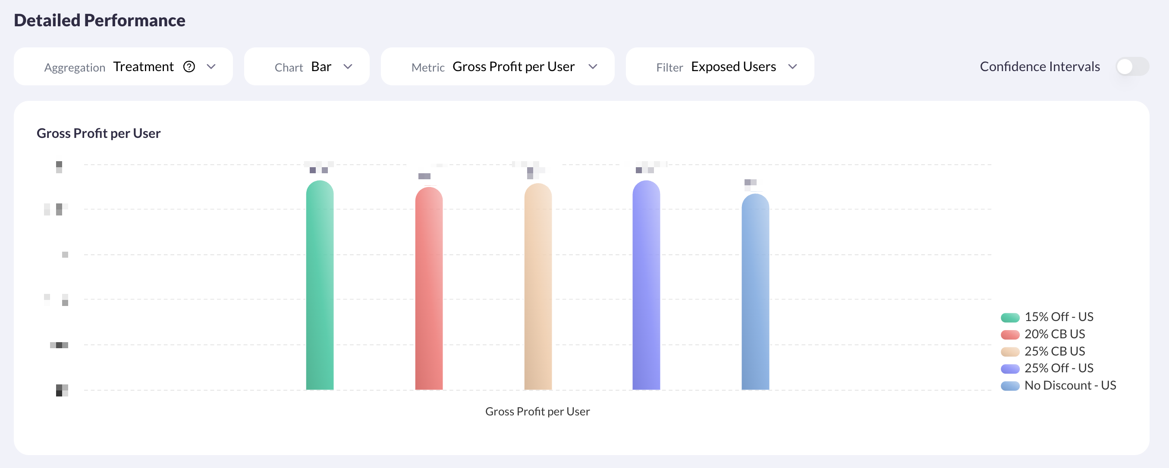The width and height of the screenshot is (1169, 468).
Task: Click the green 15% Off - US legend swatch
Action: 1010,318
